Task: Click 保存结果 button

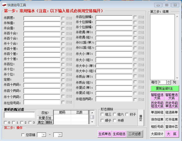Action: 157,119
